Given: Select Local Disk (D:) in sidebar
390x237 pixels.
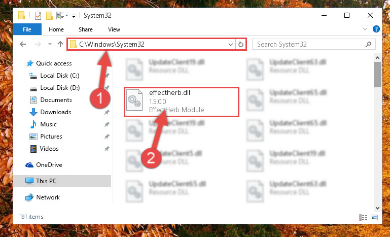Looking at the screenshot, I should click(x=60, y=88).
